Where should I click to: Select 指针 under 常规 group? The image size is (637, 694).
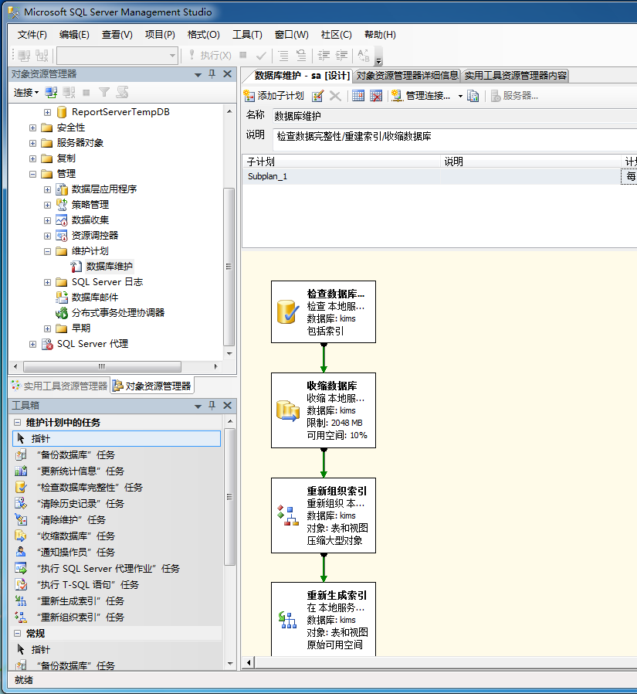pos(34,649)
